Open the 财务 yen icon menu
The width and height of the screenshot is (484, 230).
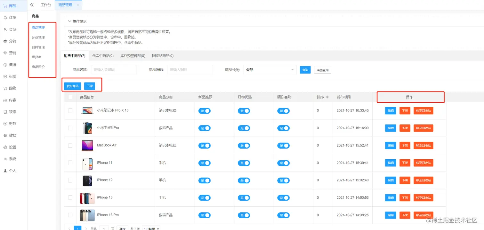(5, 123)
